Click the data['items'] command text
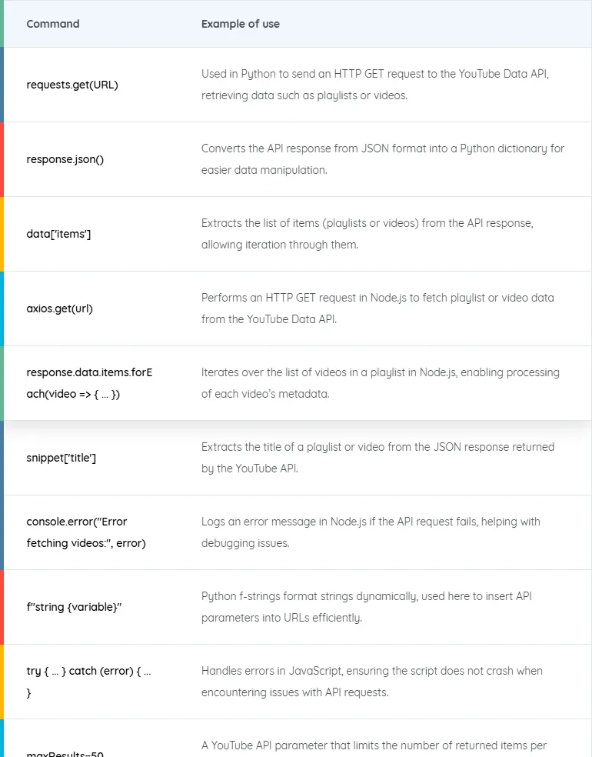 tap(58, 234)
